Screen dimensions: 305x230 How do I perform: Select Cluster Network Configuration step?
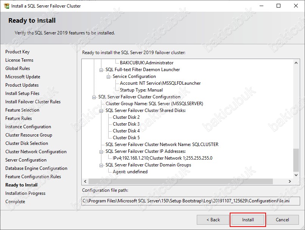[x=36, y=152]
